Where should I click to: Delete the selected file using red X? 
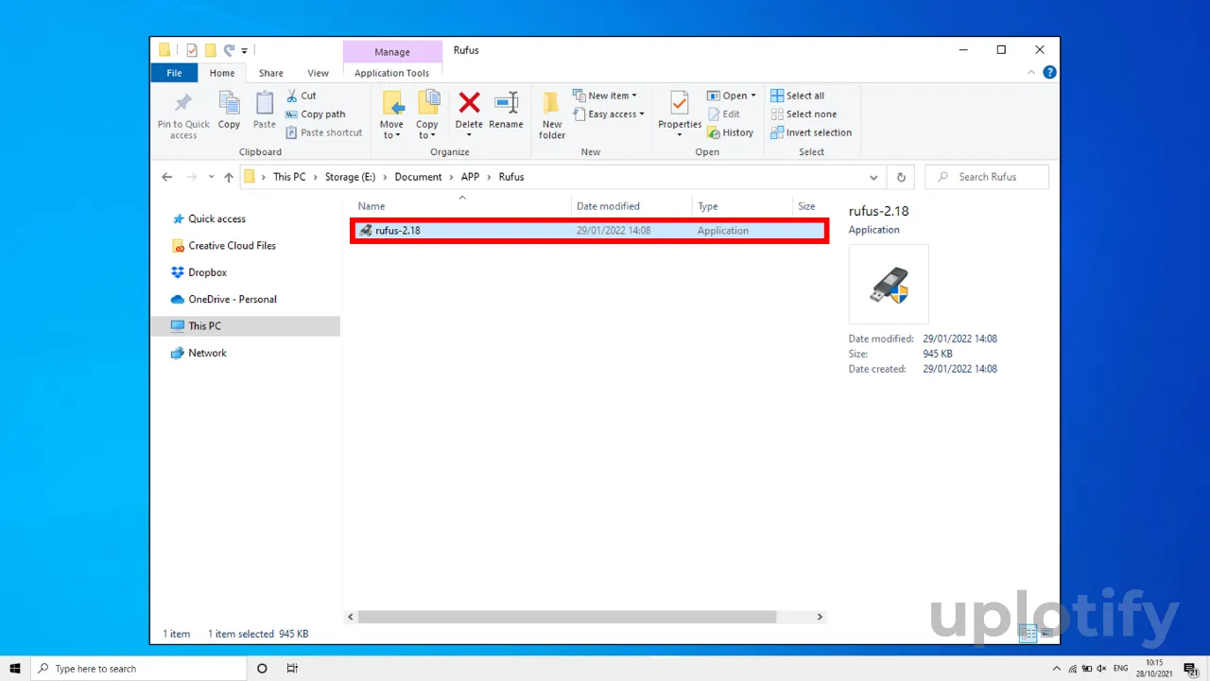tap(469, 102)
